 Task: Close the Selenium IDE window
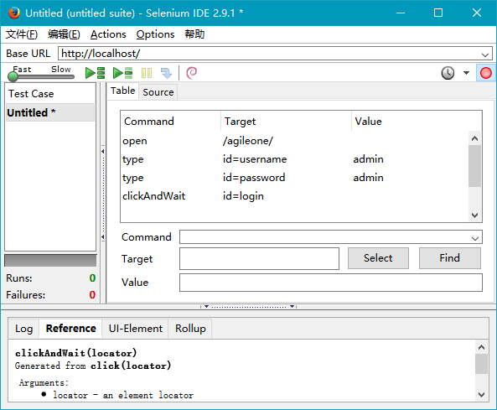[477, 13]
